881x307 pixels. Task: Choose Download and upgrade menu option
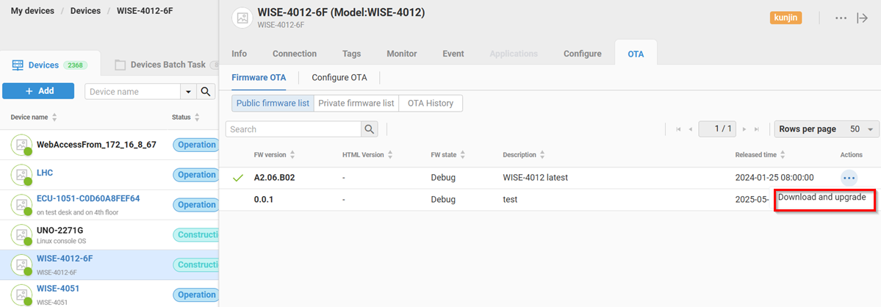tap(822, 198)
